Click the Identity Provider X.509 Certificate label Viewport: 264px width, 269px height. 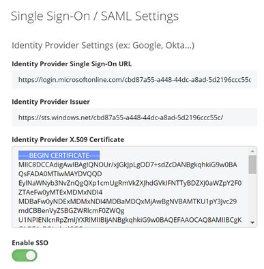[x=68, y=139]
